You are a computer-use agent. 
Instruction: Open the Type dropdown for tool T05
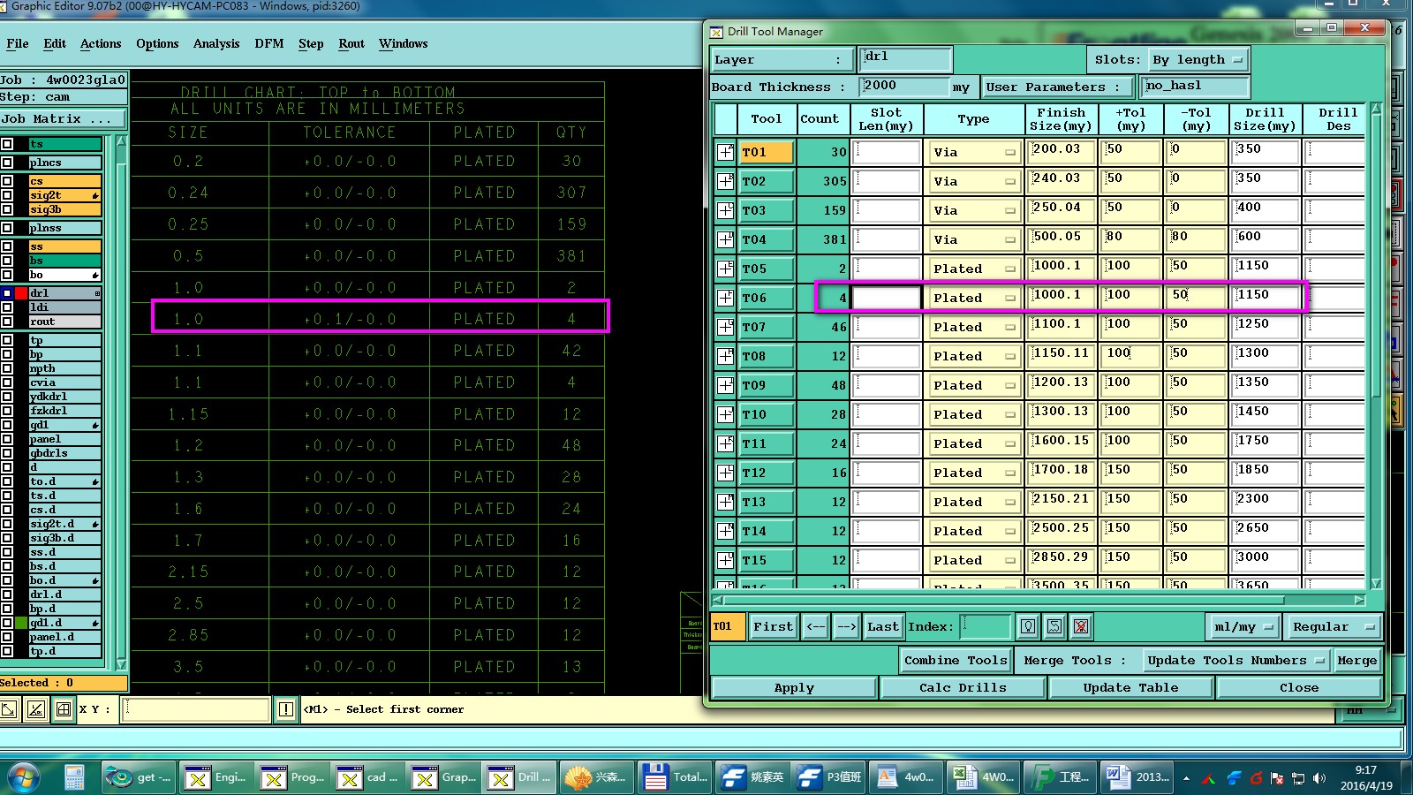(973, 269)
